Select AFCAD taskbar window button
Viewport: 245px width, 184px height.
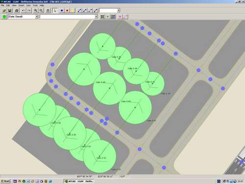tap(79, 181)
